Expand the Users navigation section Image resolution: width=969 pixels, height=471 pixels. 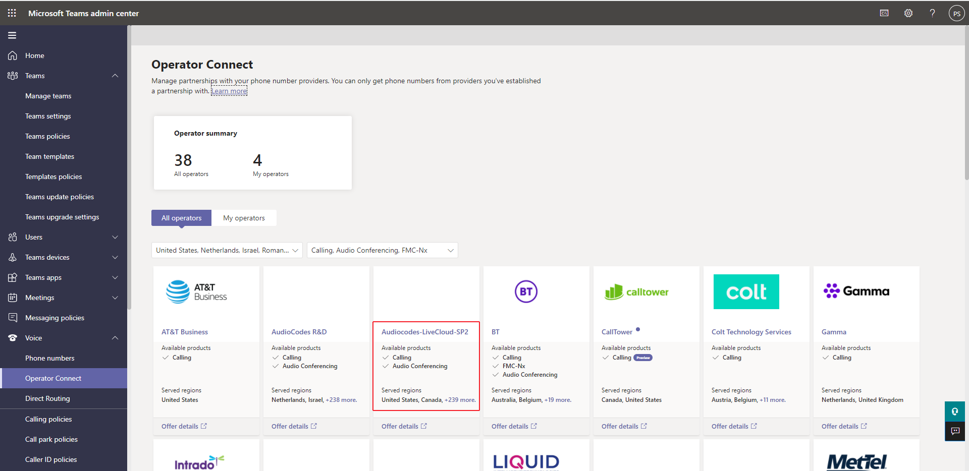click(x=115, y=237)
